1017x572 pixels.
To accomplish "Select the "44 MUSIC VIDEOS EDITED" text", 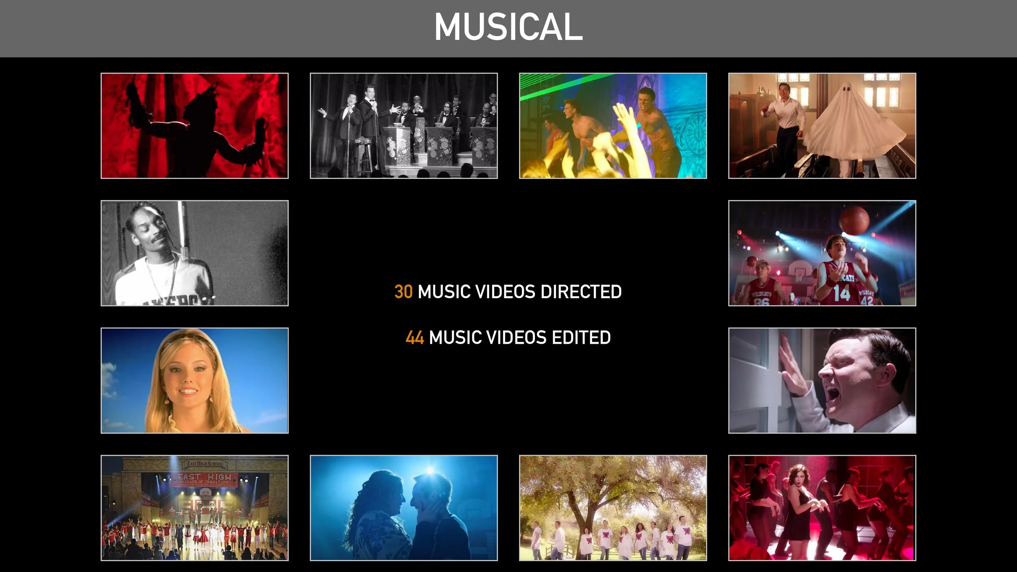I will 508,338.
